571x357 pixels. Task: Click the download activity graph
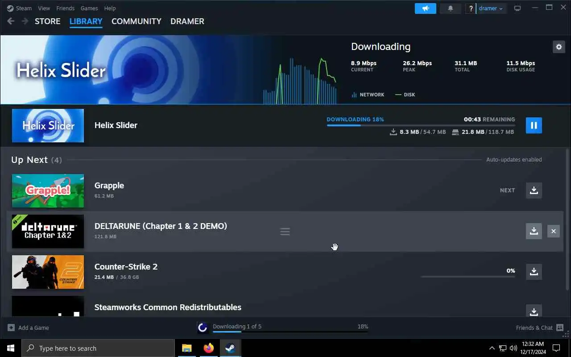[300, 81]
